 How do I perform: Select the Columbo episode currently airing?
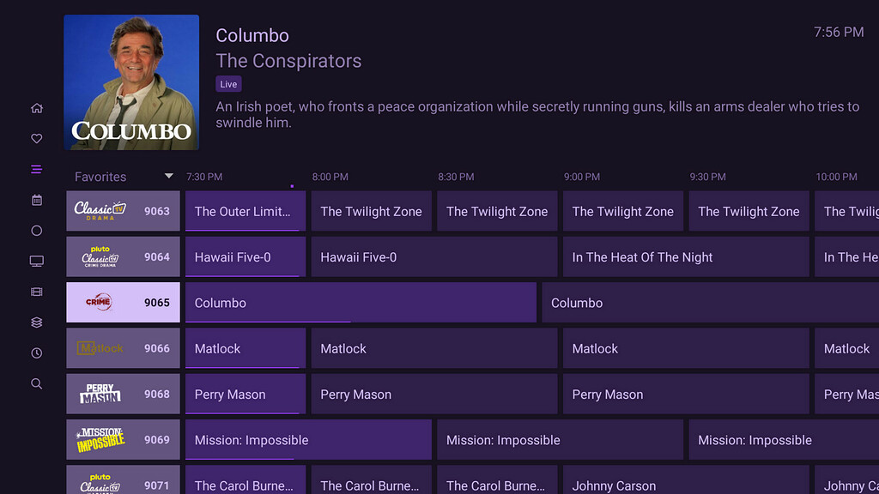pos(361,302)
